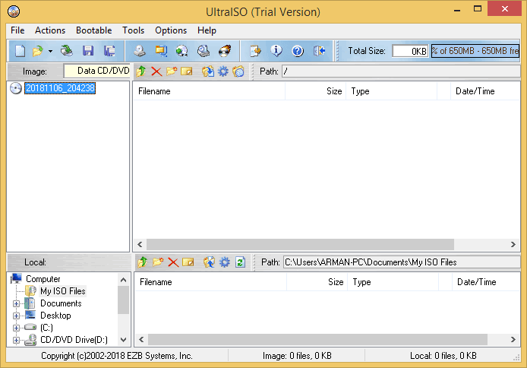The image size is (527, 368).
Task: Expand the Documents tree node
Action: click(16, 303)
